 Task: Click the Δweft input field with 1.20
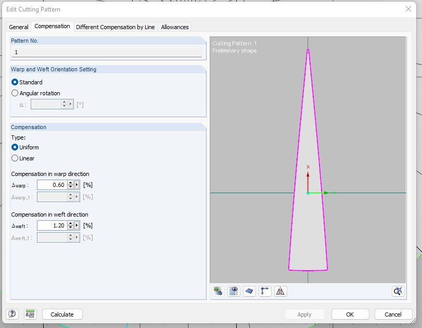click(x=52, y=225)
